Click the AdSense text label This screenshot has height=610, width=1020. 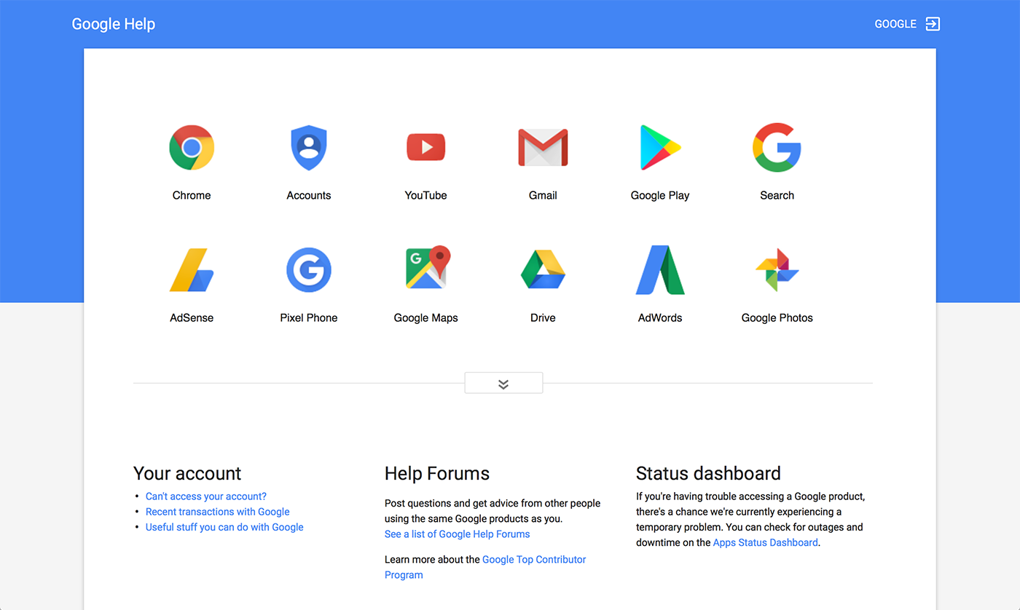pos(192,317)
